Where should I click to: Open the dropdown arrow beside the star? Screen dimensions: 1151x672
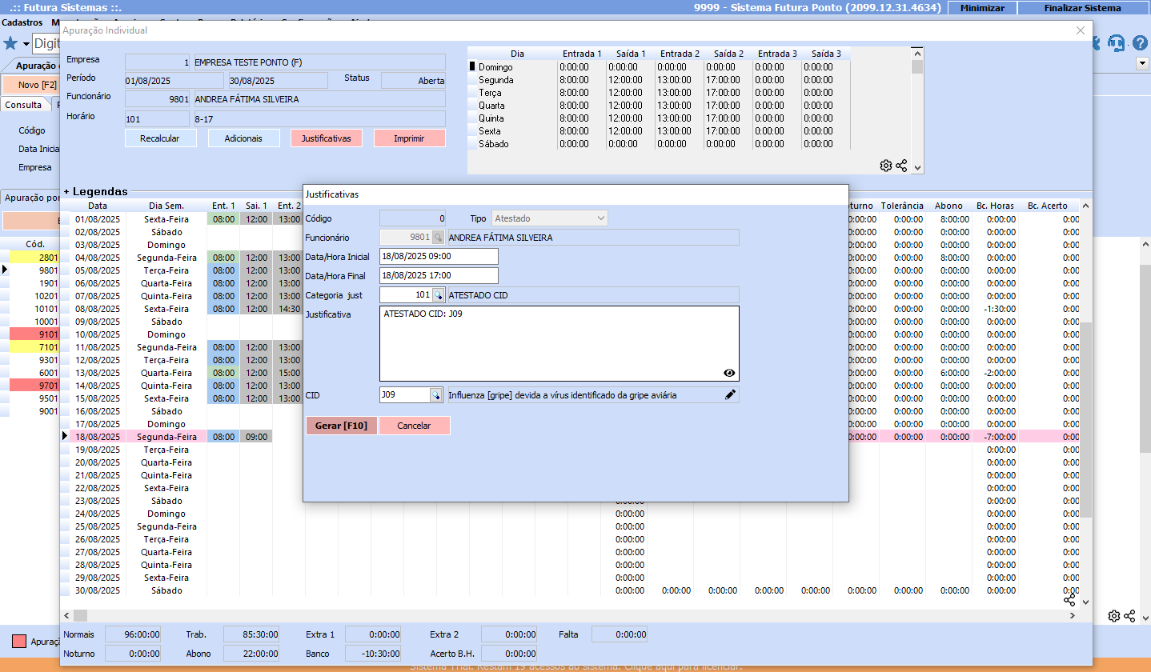tap(26, 43)
